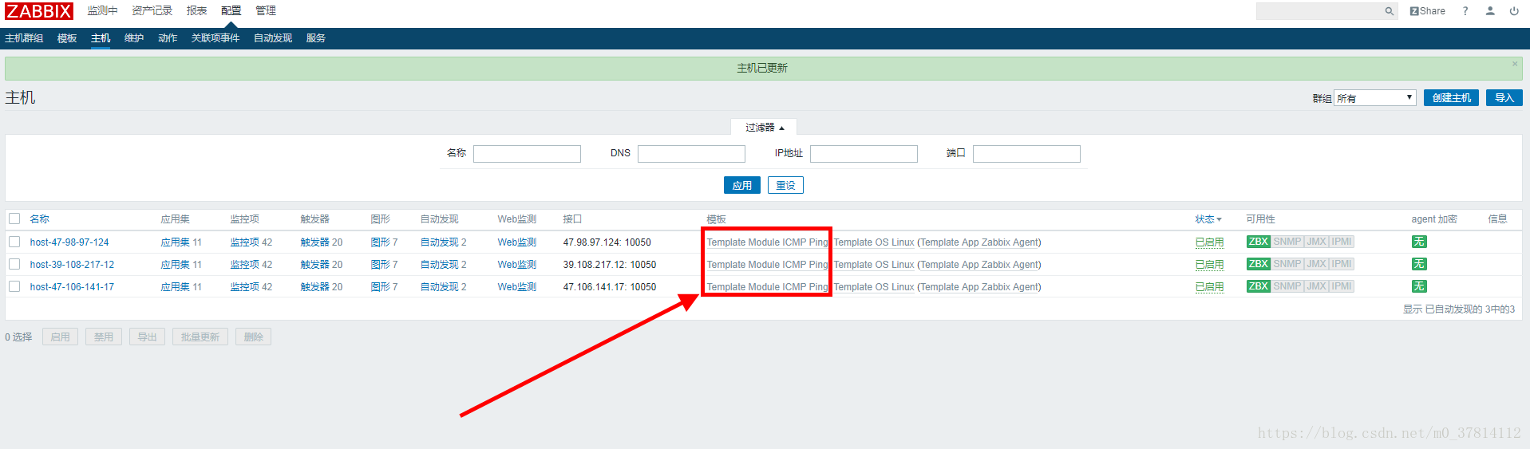The height and width of the screenshot is (449, 1530).
Task: Open Template OS Linux for host-39-108-217-12
Action: coord(874,265)
